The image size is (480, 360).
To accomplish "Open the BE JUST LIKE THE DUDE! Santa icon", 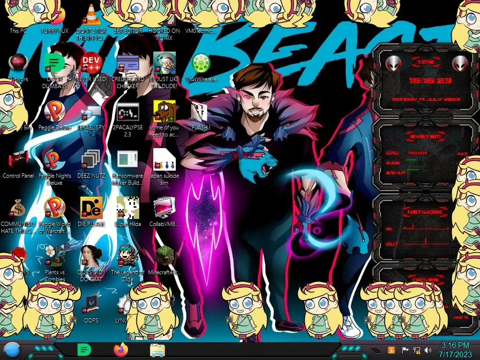I will [x=164, y=63].
